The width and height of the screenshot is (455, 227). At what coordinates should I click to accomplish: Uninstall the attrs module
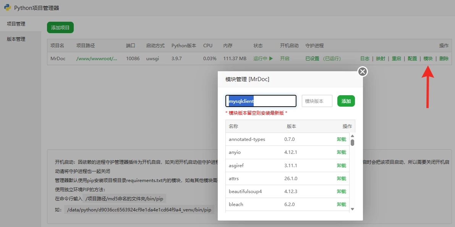[x=341, y=178]
